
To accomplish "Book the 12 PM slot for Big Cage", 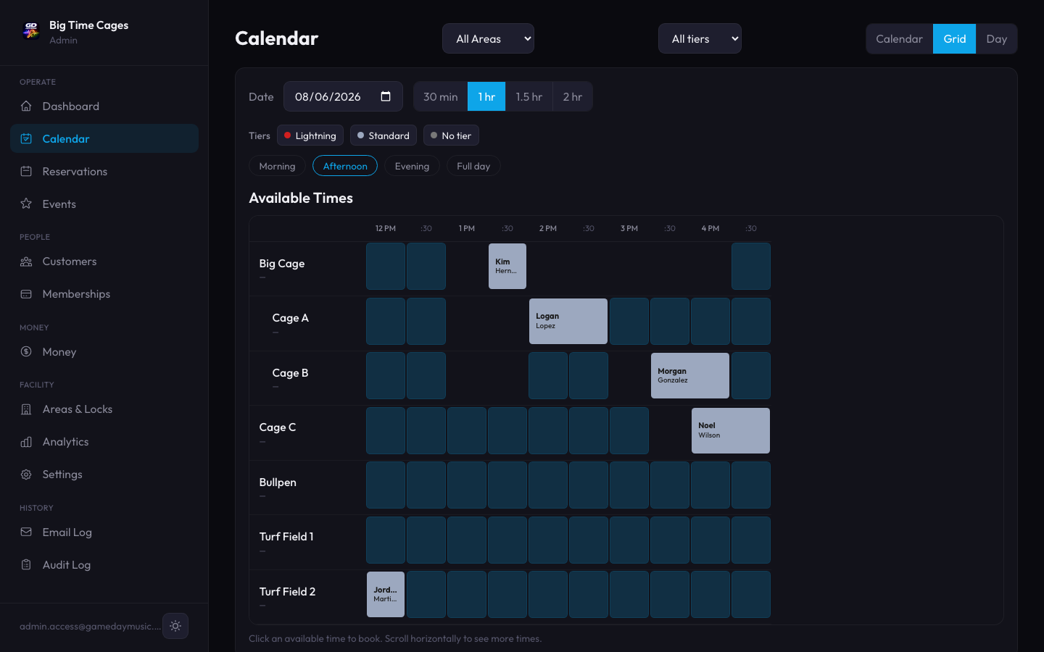I will click(x=386, y=266).
